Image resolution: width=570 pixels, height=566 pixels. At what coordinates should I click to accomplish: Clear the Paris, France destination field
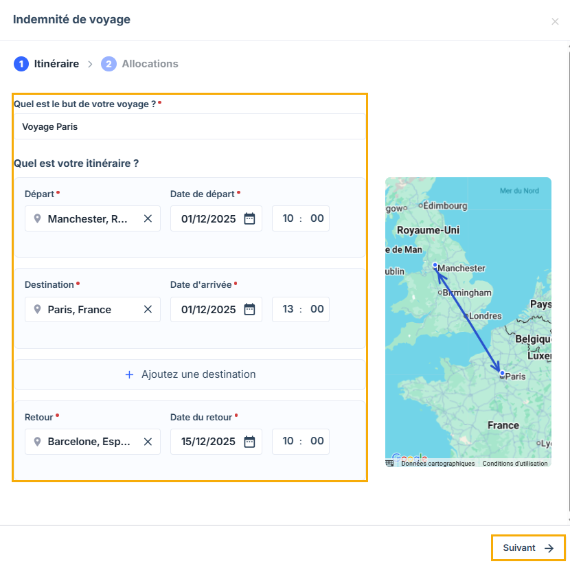tap(148, 309)
